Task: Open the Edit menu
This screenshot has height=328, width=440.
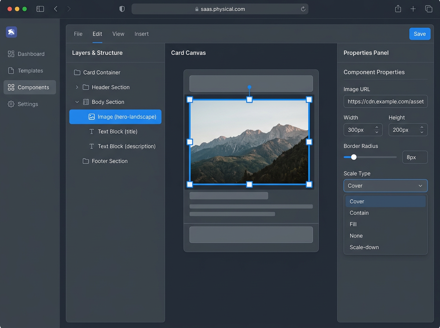Action: click(97, 34)
